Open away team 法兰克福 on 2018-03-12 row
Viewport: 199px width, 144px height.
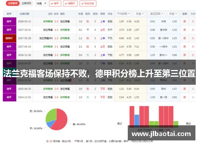point(65,21)
